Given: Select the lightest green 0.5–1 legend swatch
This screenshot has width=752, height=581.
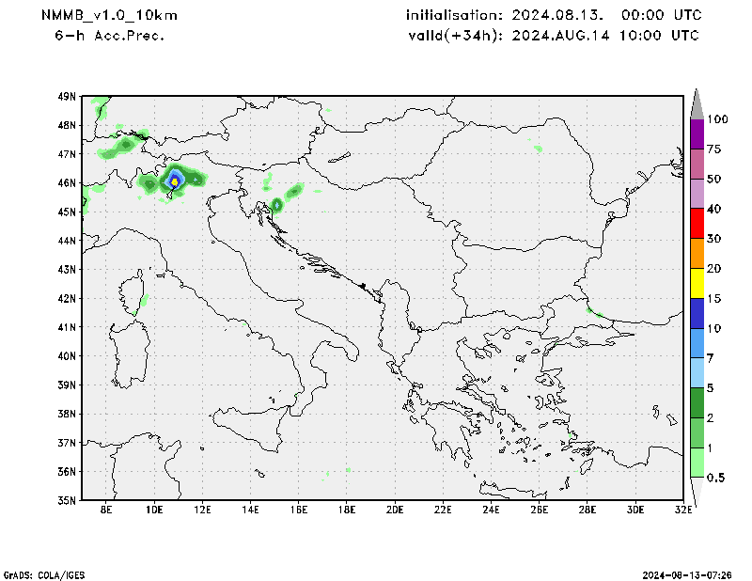Looking at the screenshot, I should [x=697, y=463].
